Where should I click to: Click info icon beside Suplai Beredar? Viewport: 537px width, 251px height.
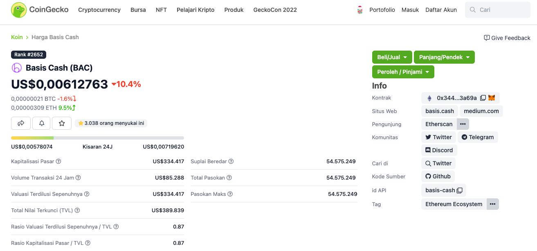point(231,161)
